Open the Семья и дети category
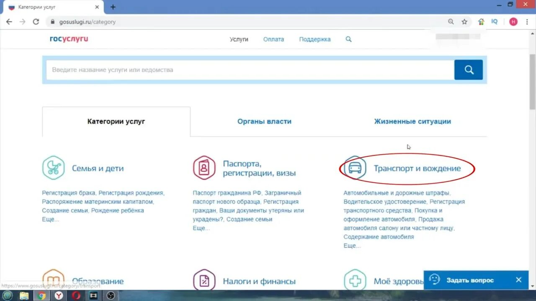 pyautogui.click(x=98, y=168)
